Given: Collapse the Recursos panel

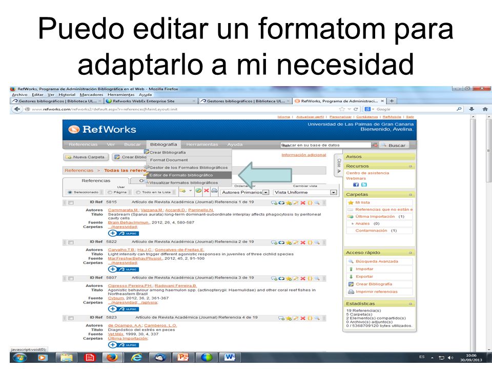Looking at the screenshot, I should click(x=411, y=166).
